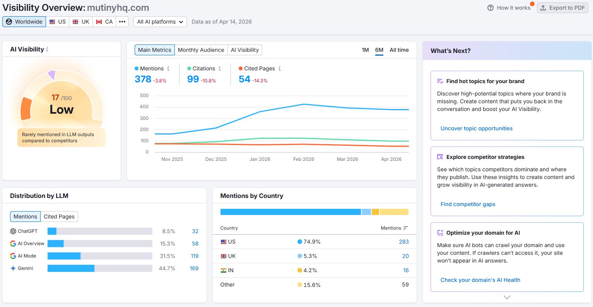Click the ChatGPT mentions count 32
The image size is (593, 307).
tap(195, 231)
